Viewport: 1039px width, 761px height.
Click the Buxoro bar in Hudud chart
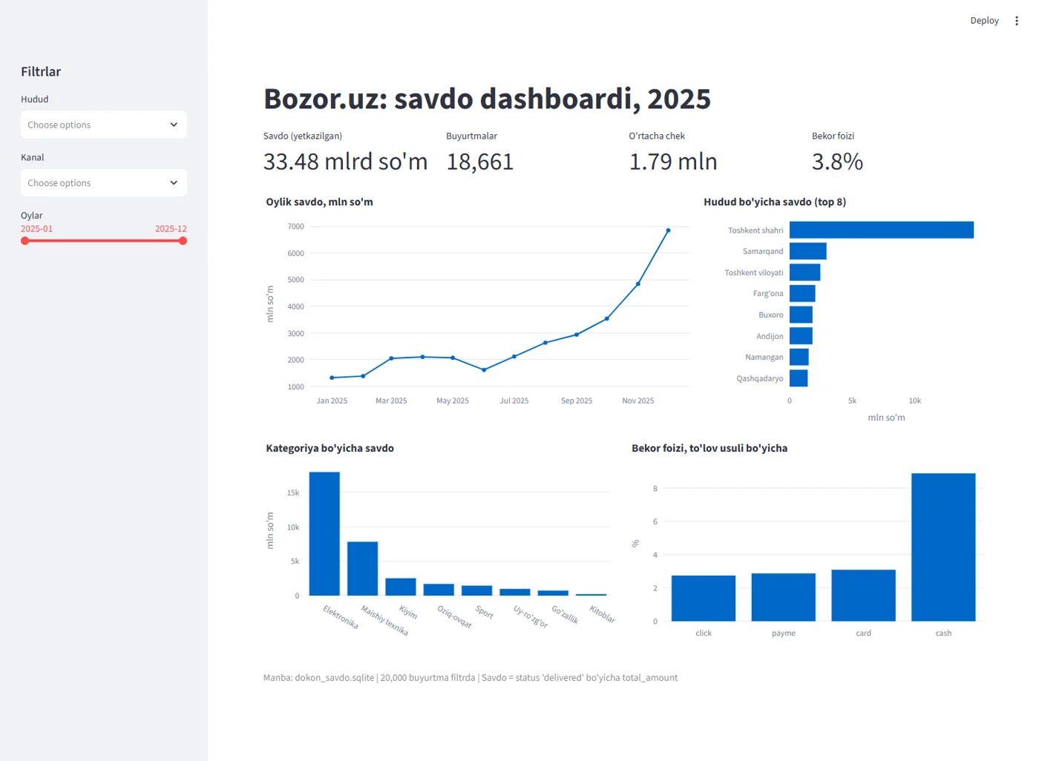[801, 314]
